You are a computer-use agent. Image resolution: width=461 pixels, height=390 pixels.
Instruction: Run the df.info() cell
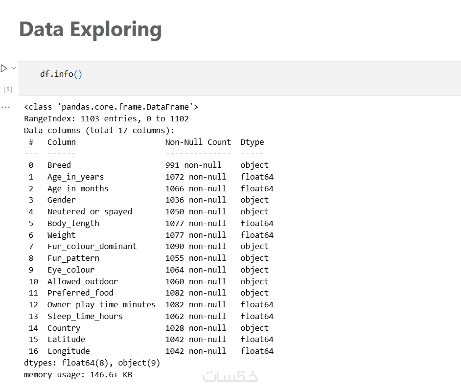pyautogui.click(x=4, y=68)
